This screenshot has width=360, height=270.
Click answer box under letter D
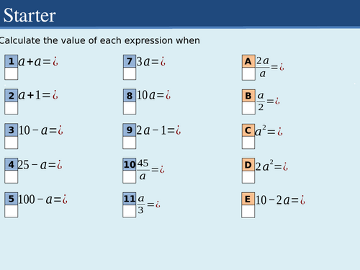point(248,177)
